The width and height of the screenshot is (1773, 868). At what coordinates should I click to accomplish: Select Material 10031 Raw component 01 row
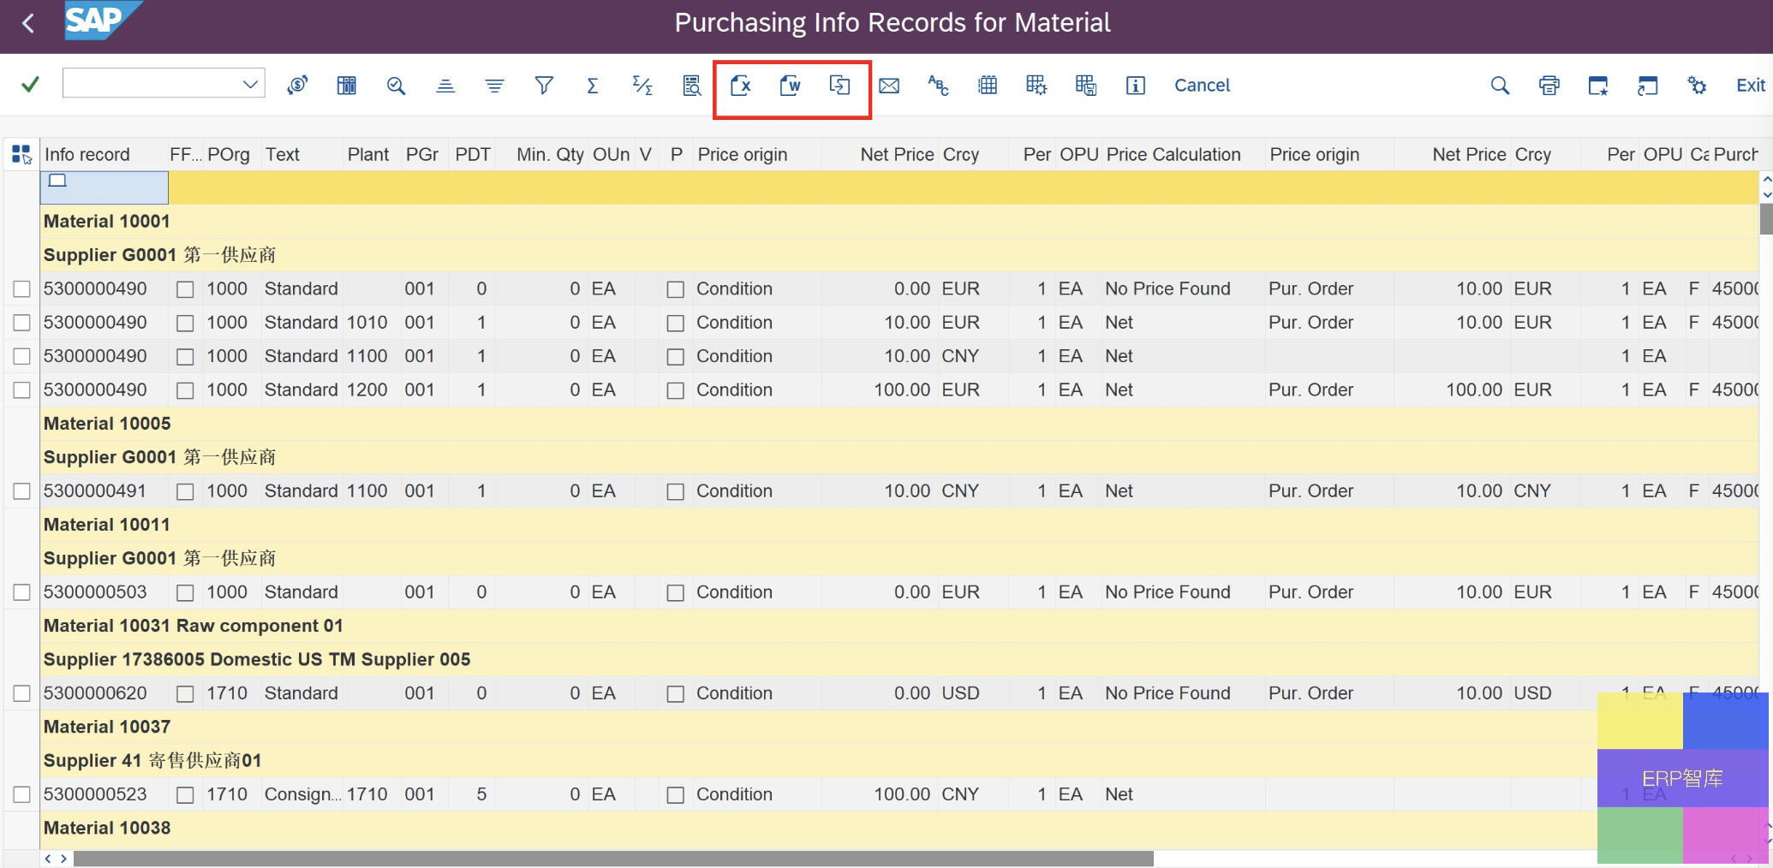pos(899,626)
